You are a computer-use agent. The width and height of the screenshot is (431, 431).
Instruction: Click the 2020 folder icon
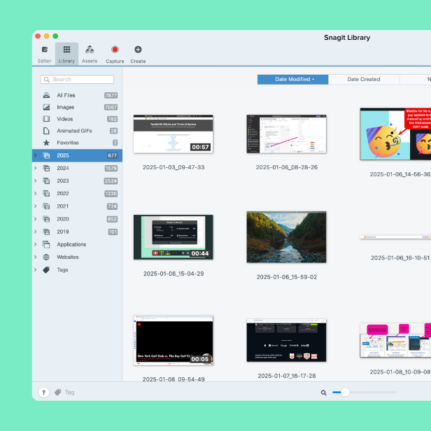click(x=46, y=219)
